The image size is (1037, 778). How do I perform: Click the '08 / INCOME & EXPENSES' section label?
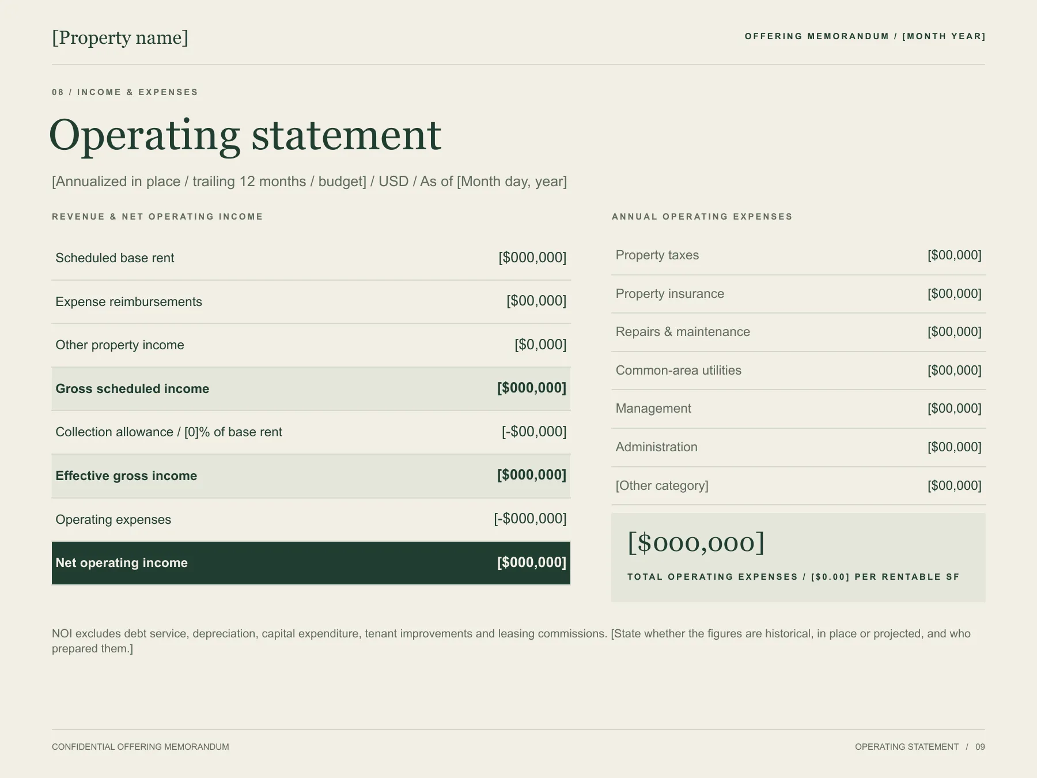pos(125,92)
